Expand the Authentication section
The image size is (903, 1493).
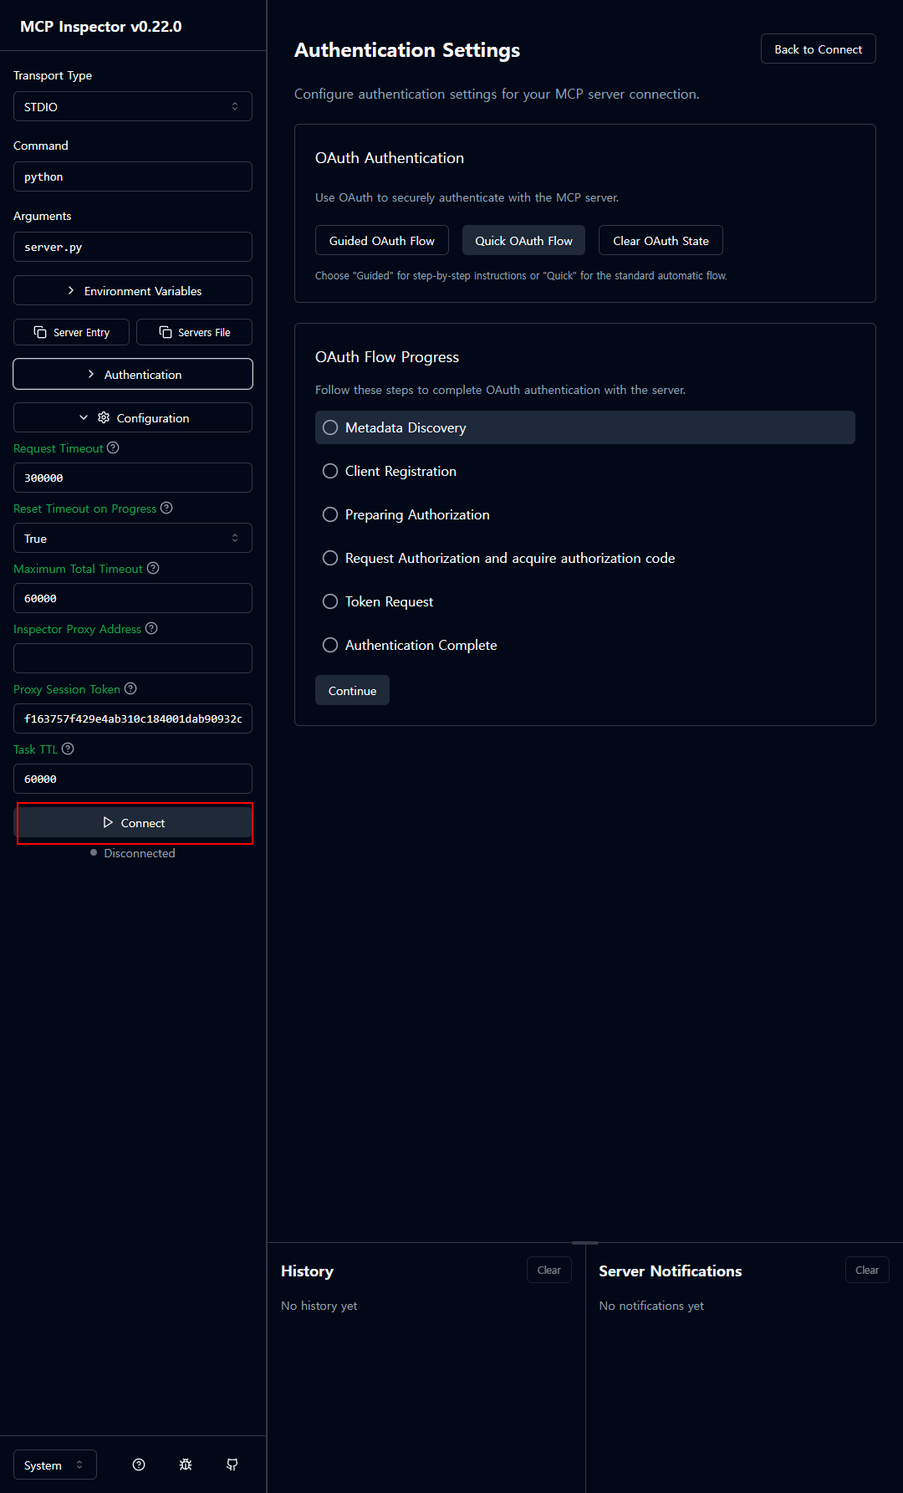133,374
